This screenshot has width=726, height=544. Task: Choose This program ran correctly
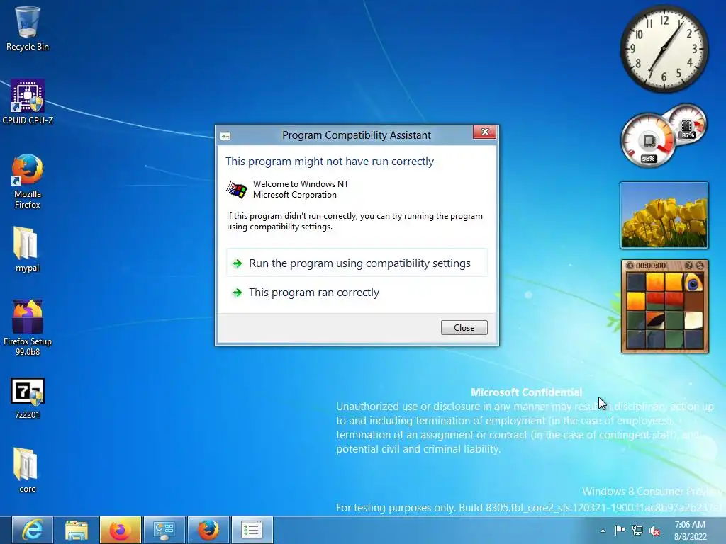[x=357, y=293]
